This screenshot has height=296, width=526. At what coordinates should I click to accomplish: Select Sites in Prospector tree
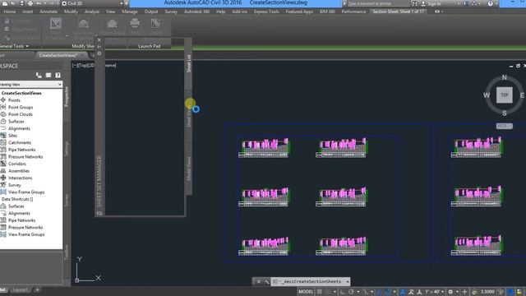(x=12, y=135)
